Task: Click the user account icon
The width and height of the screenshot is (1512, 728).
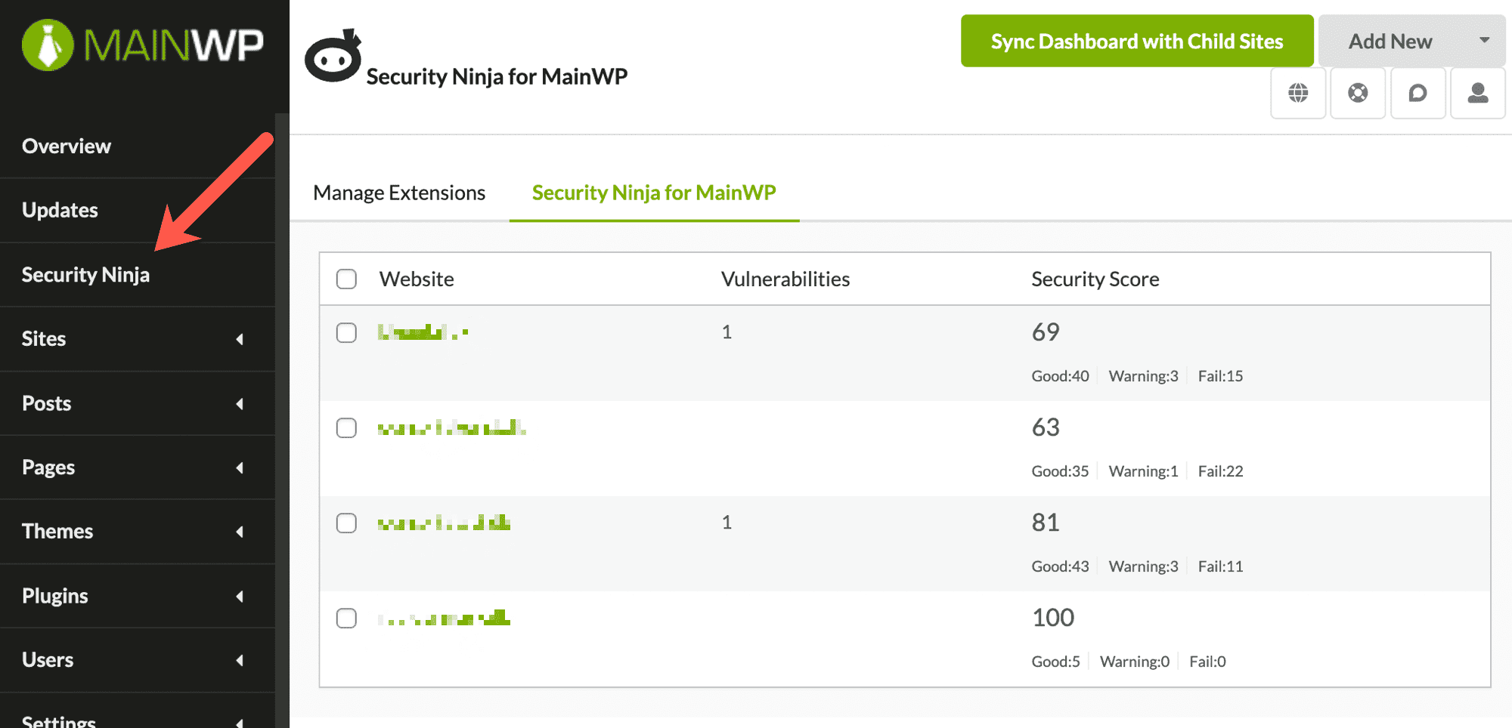Action: coord(1476,93)
